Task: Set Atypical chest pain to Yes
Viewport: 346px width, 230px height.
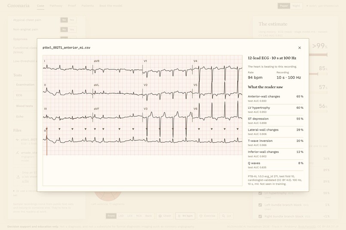Action: pos(72,20)
